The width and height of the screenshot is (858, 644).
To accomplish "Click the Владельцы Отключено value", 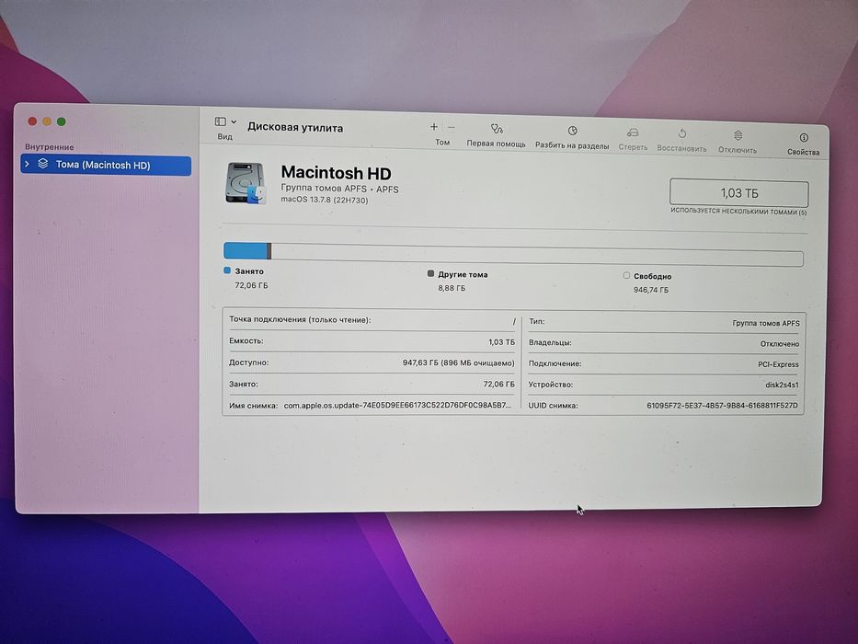I will pos(780,344).
